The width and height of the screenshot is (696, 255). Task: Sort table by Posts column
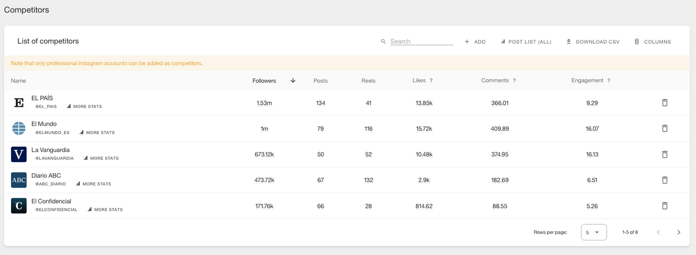tap(320, 81)
